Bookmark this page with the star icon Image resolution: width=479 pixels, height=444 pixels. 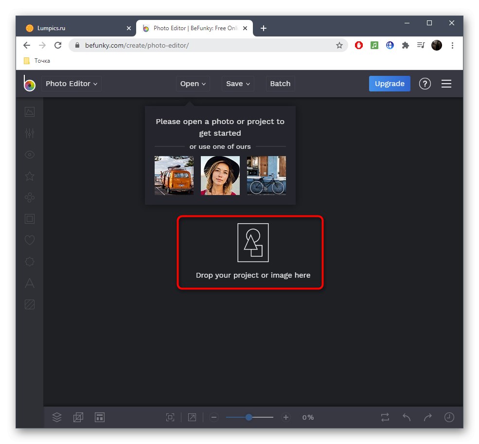(339, 45)
